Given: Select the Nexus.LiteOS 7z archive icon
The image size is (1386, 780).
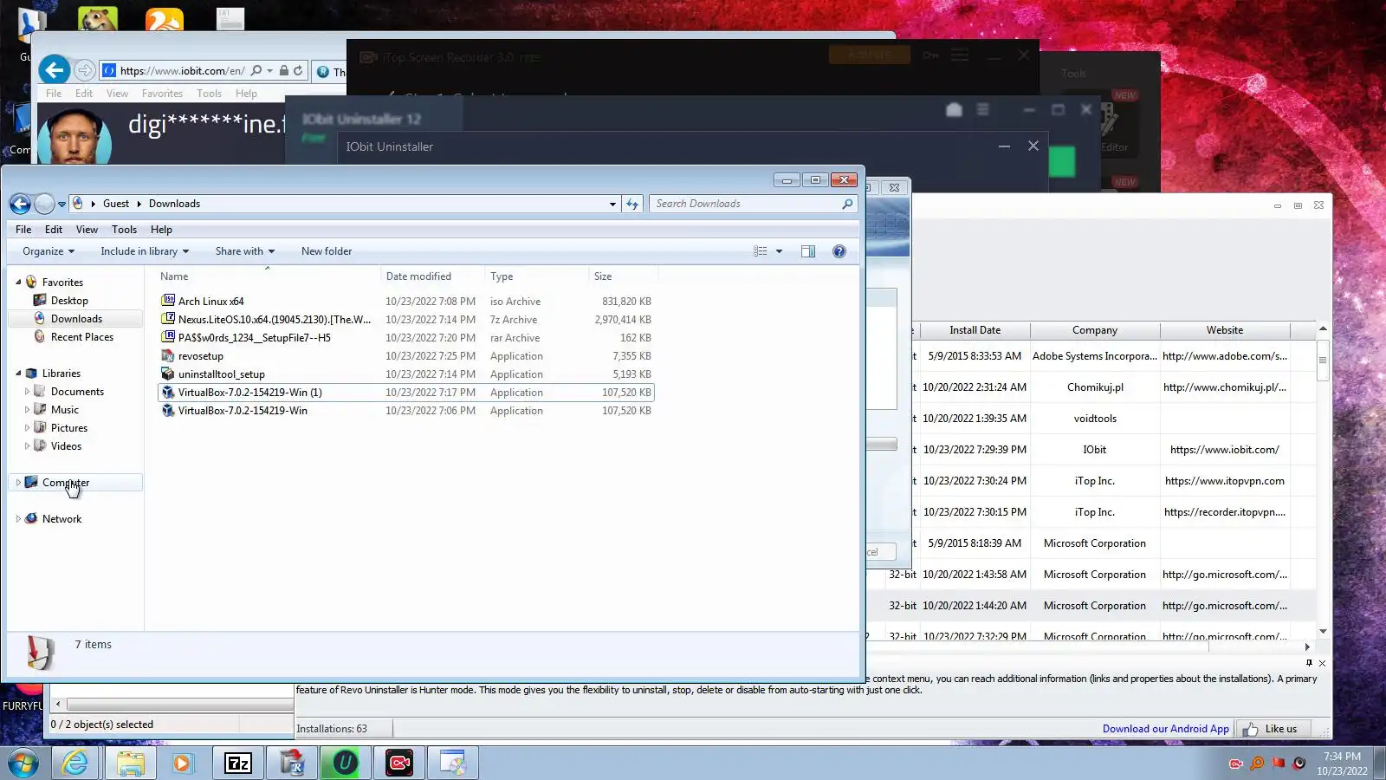Looking at the screenshot, I should pyautogui.click(x=168, y=319).
